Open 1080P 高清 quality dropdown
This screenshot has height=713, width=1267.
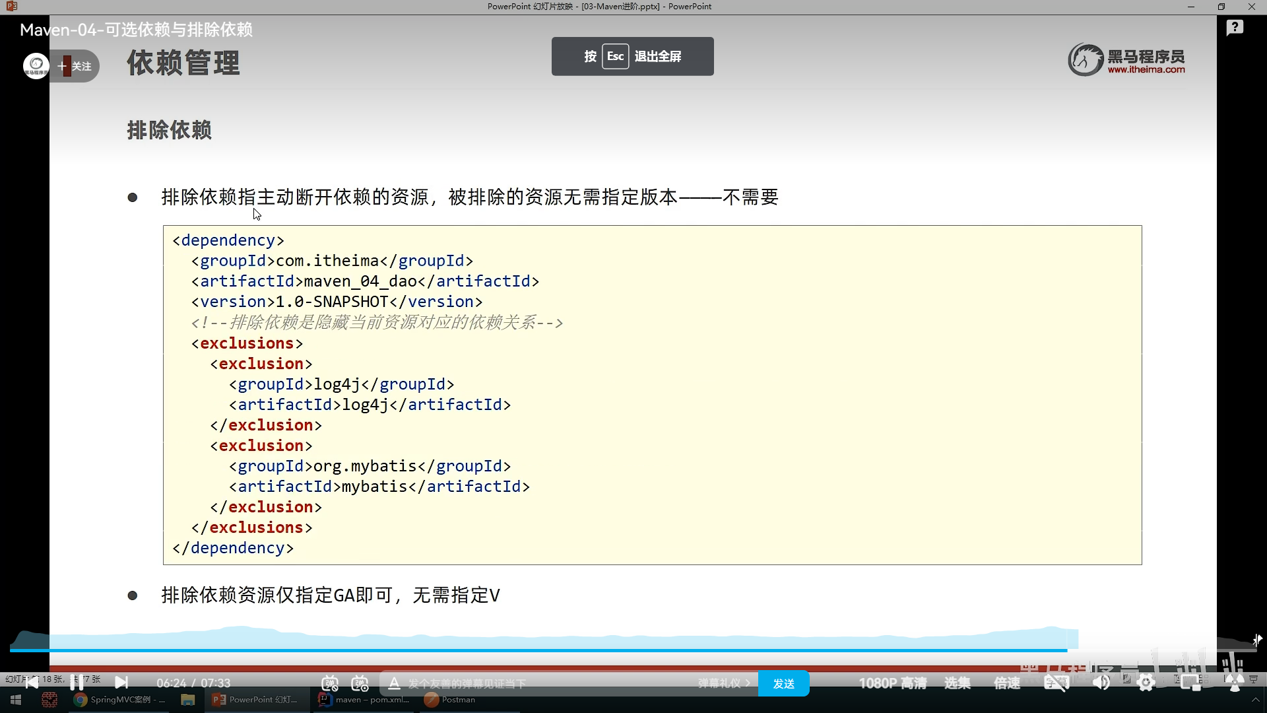(x=892, y=683)
